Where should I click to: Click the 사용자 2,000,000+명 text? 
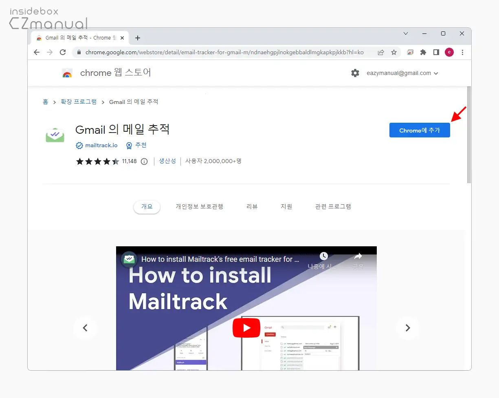click(213, 161)
